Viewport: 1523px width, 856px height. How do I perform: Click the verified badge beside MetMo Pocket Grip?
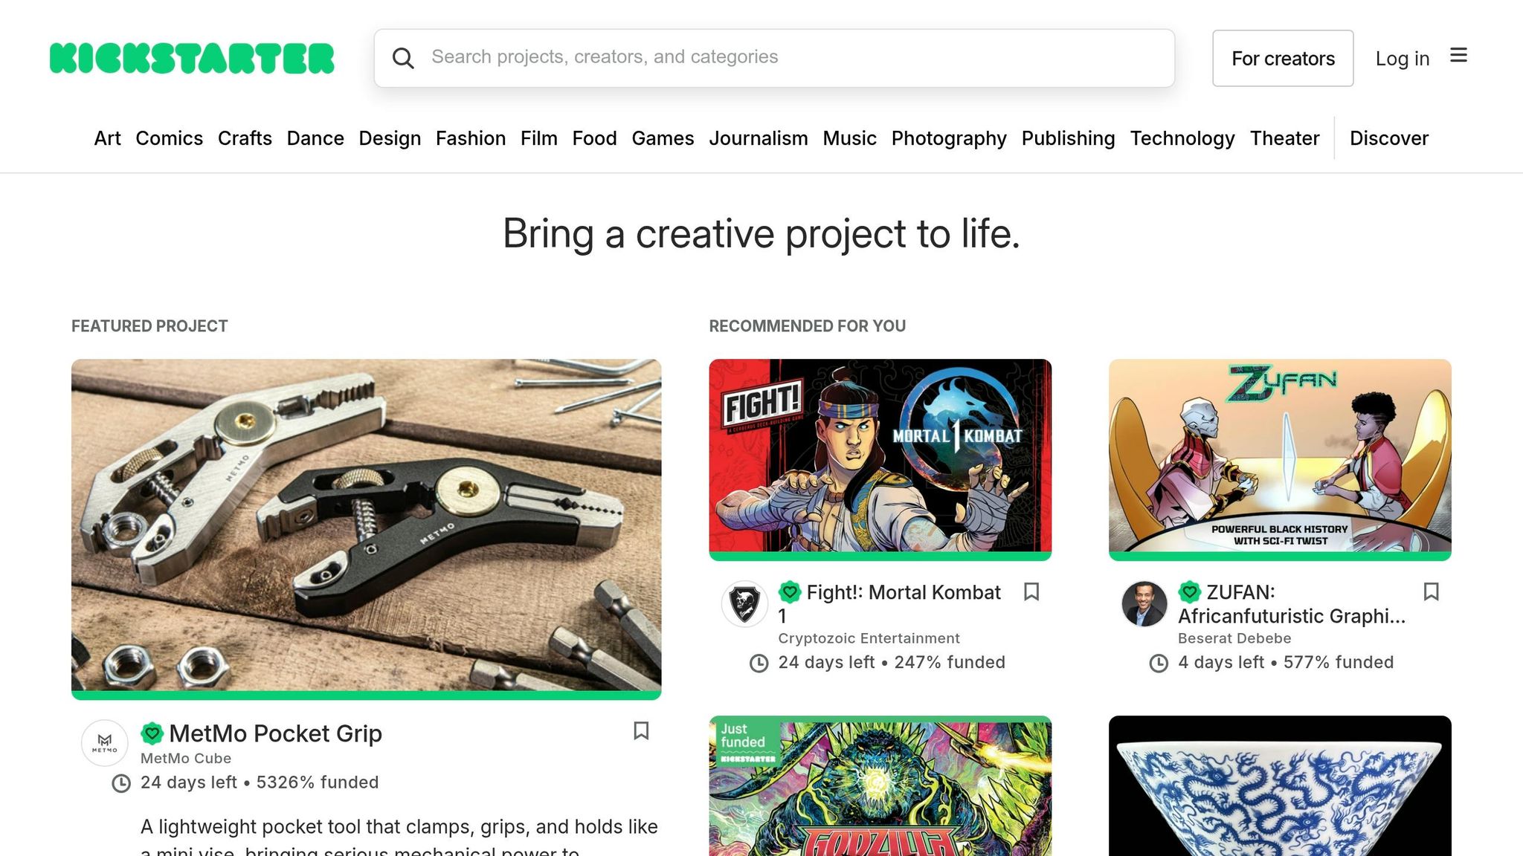(x=152, y=733)
